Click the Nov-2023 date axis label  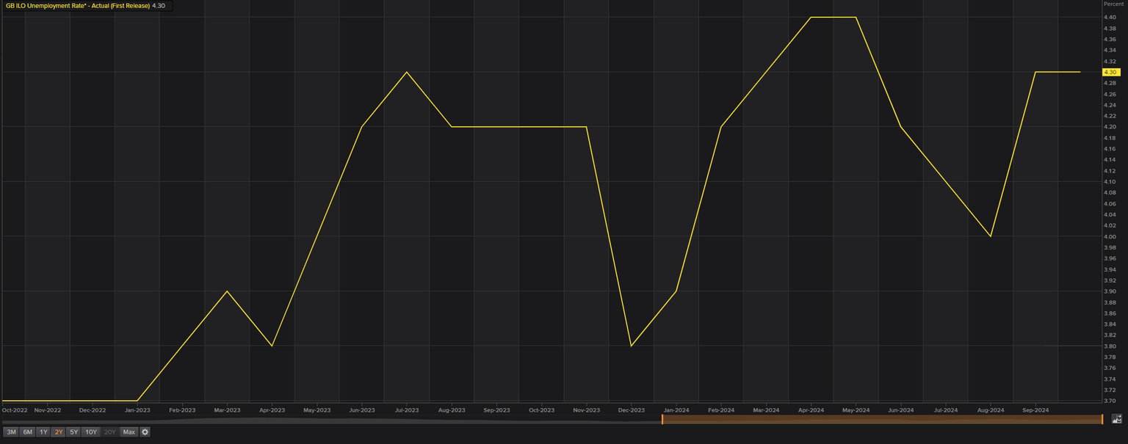586,410
